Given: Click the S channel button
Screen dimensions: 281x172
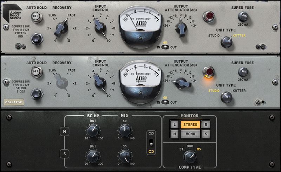Looking at the screenshot, I should point(64,154).
